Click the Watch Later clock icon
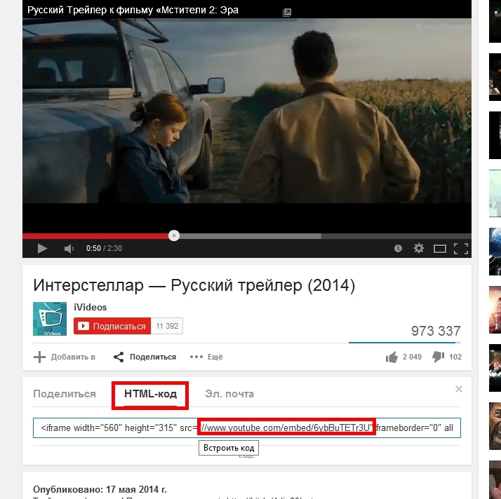The height and width of the screenshot is (499, 501). (x=398, y=248)
